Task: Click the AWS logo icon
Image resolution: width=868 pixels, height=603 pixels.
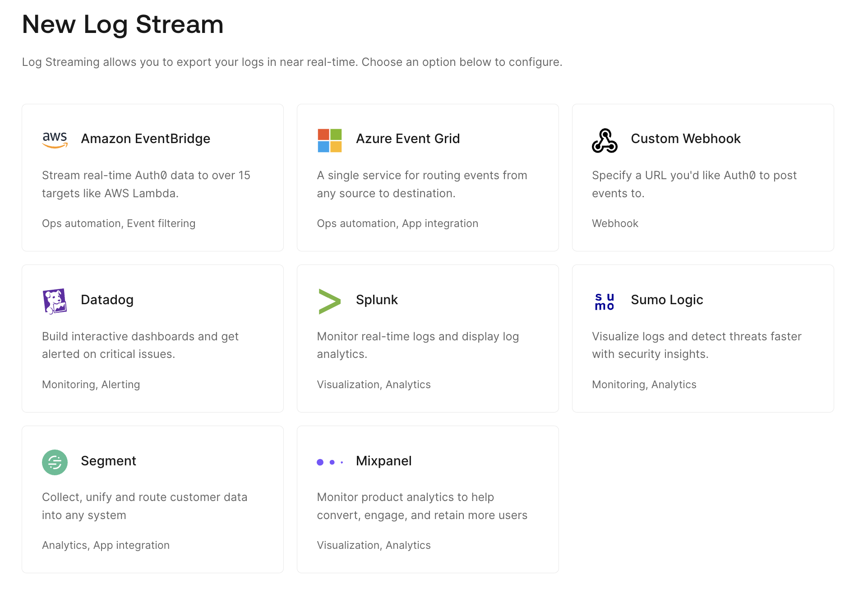Action: [x=55, y=139]
